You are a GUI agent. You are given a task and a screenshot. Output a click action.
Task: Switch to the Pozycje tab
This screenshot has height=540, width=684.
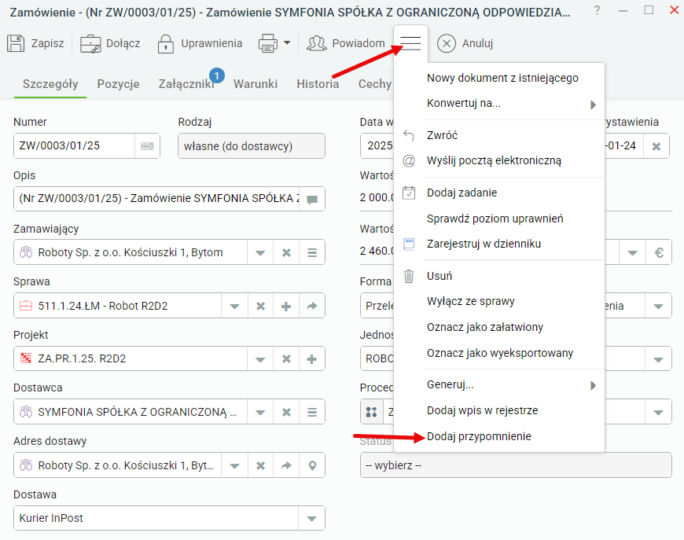click(x=118, y=84)
